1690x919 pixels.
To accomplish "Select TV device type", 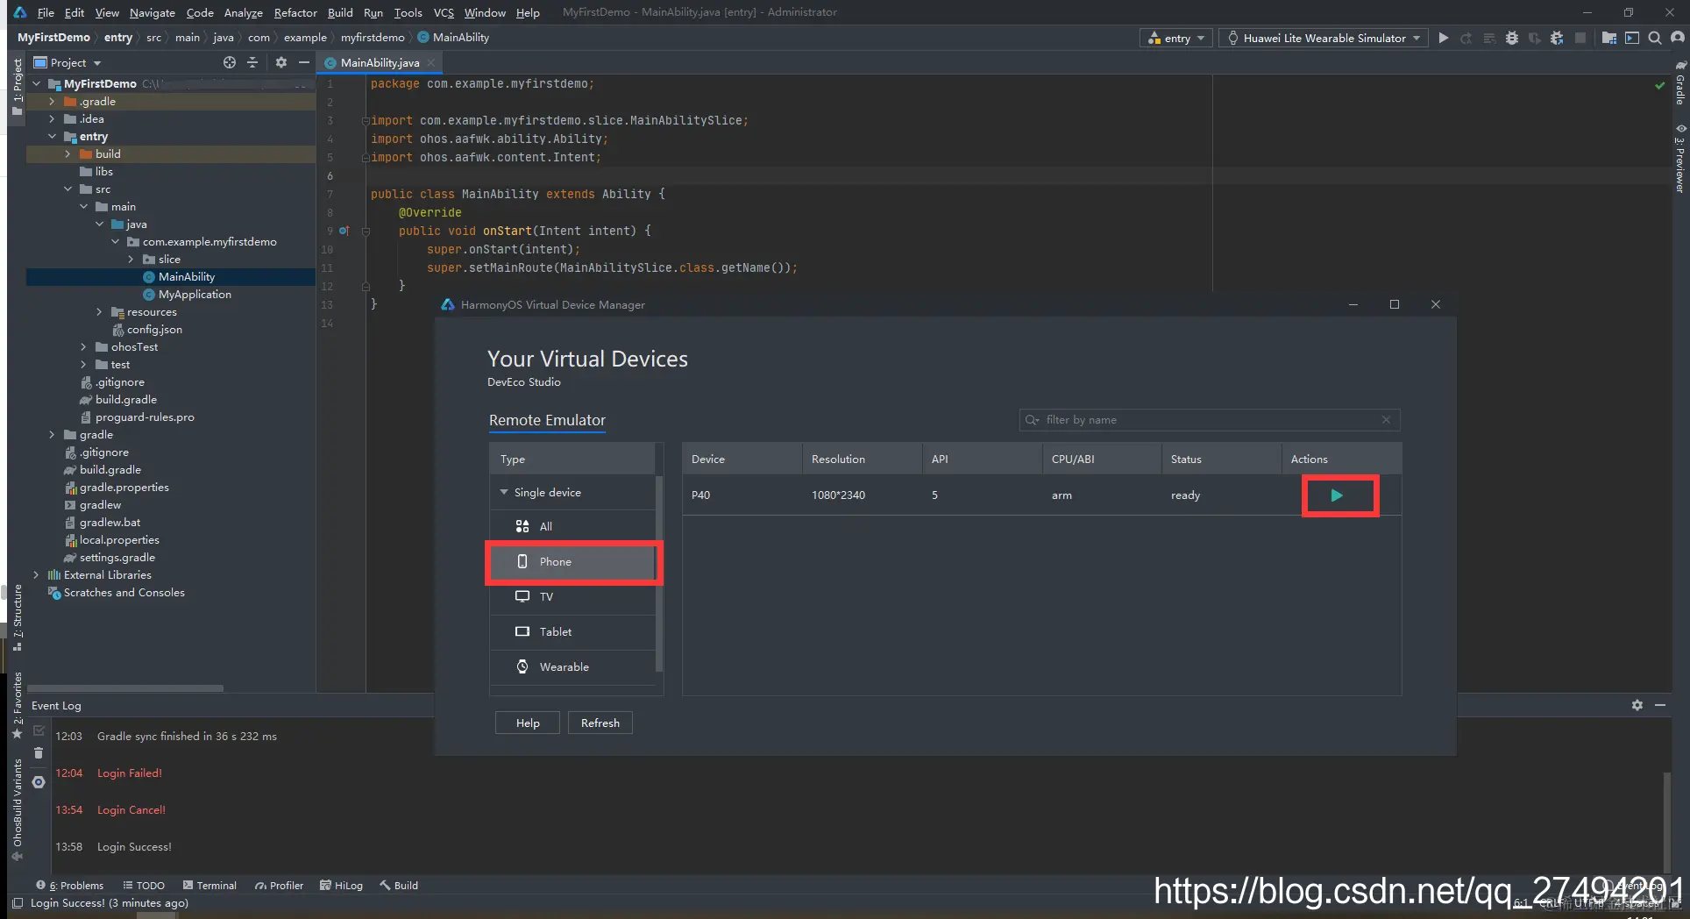I will (572, 596).
